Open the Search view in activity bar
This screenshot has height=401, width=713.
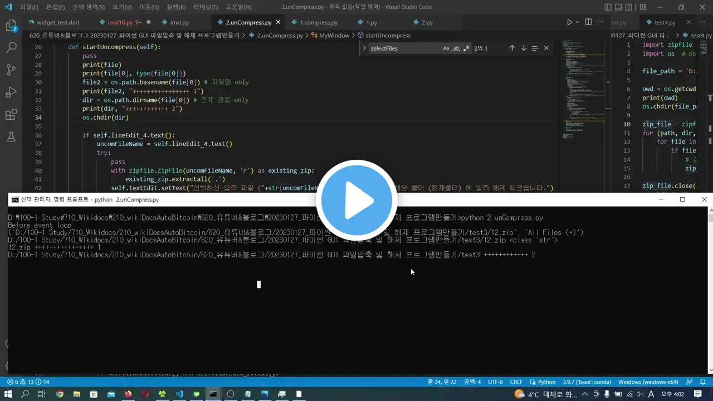(x=11, y=48)
